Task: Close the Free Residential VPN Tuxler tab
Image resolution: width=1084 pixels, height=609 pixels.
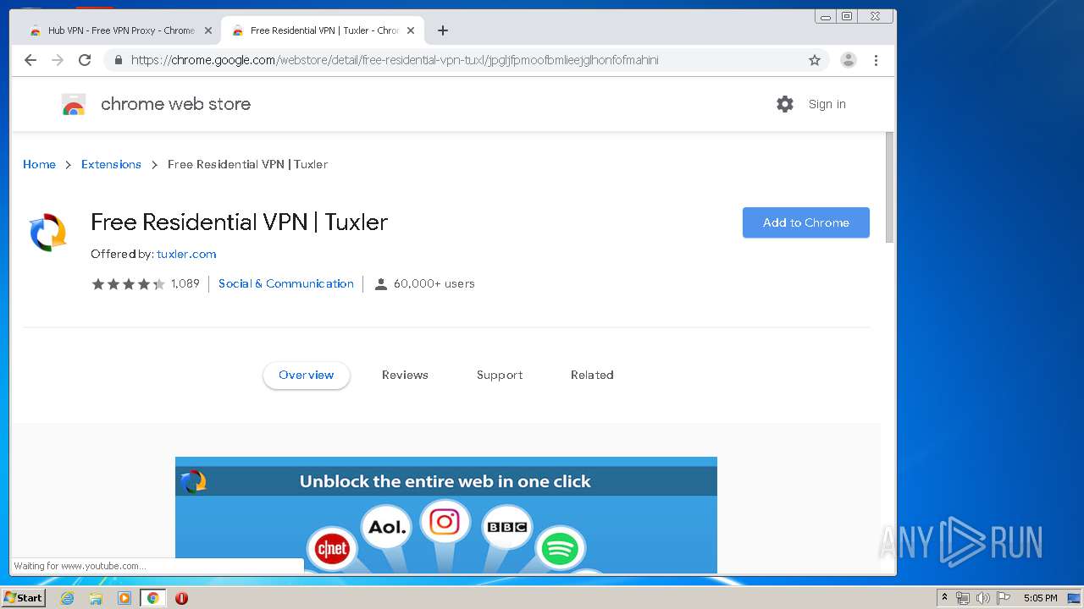Action: tap(411, 30)
